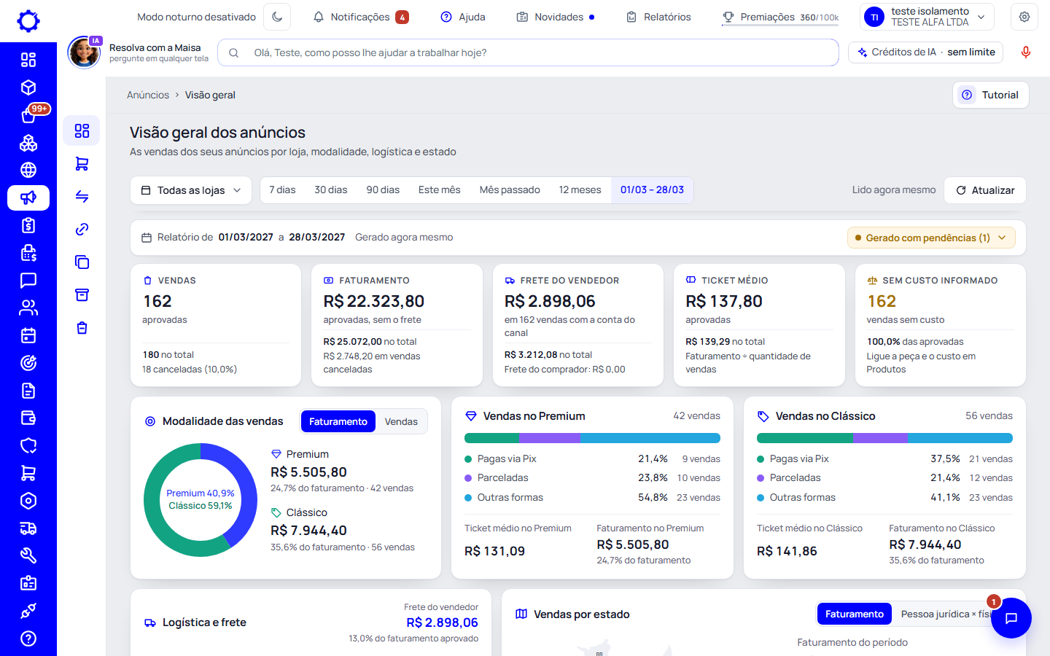The width and height of the screenshot is (1050, 656).
Task: Open link icon in secondary sidebar
Action: (x=82, y=229)
